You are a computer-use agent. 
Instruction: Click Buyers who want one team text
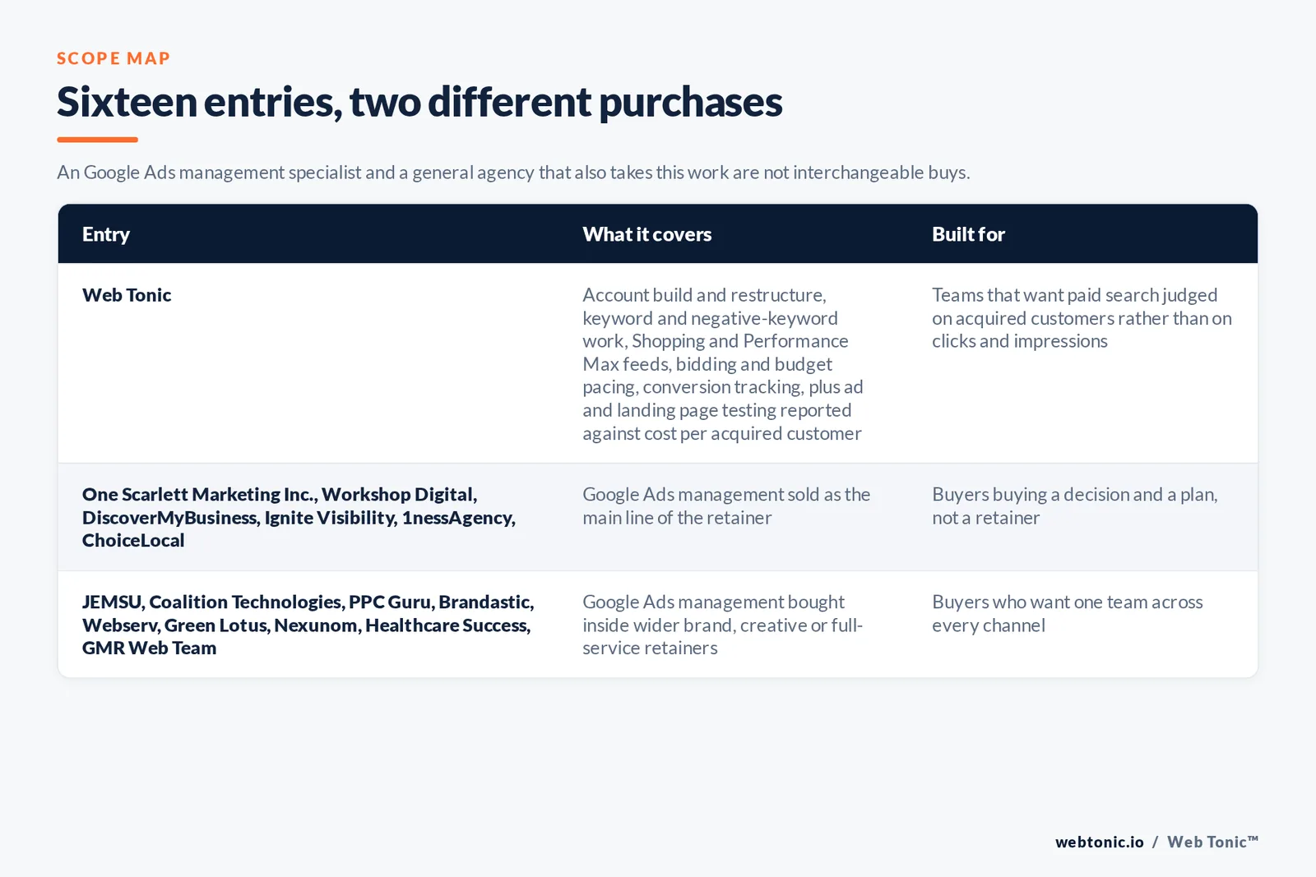tap(1067, 613)
